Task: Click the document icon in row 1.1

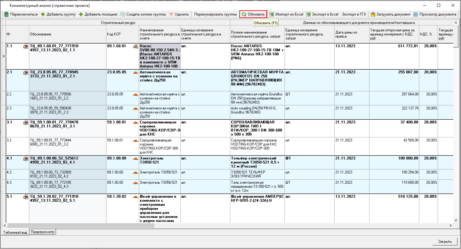Action: click(26, 47)
